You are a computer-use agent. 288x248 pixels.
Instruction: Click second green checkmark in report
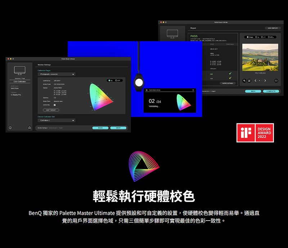coord(230,78)
